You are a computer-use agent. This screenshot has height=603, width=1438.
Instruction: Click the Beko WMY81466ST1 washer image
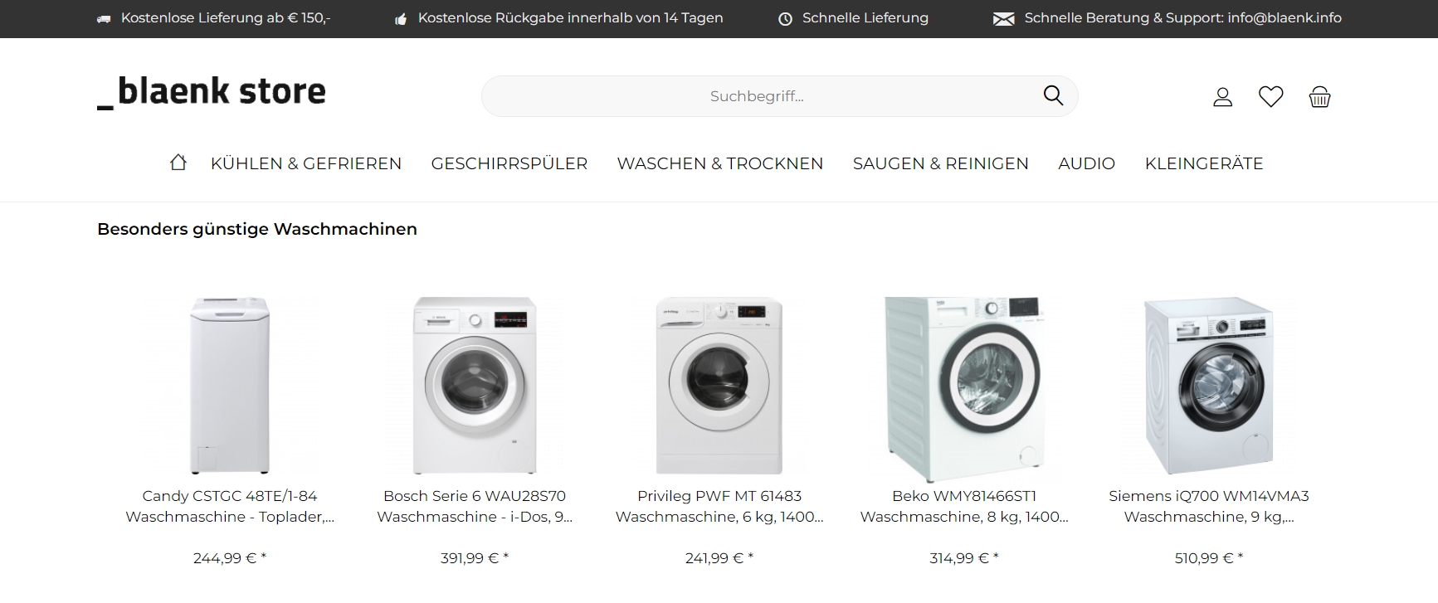tap(963, 389)
